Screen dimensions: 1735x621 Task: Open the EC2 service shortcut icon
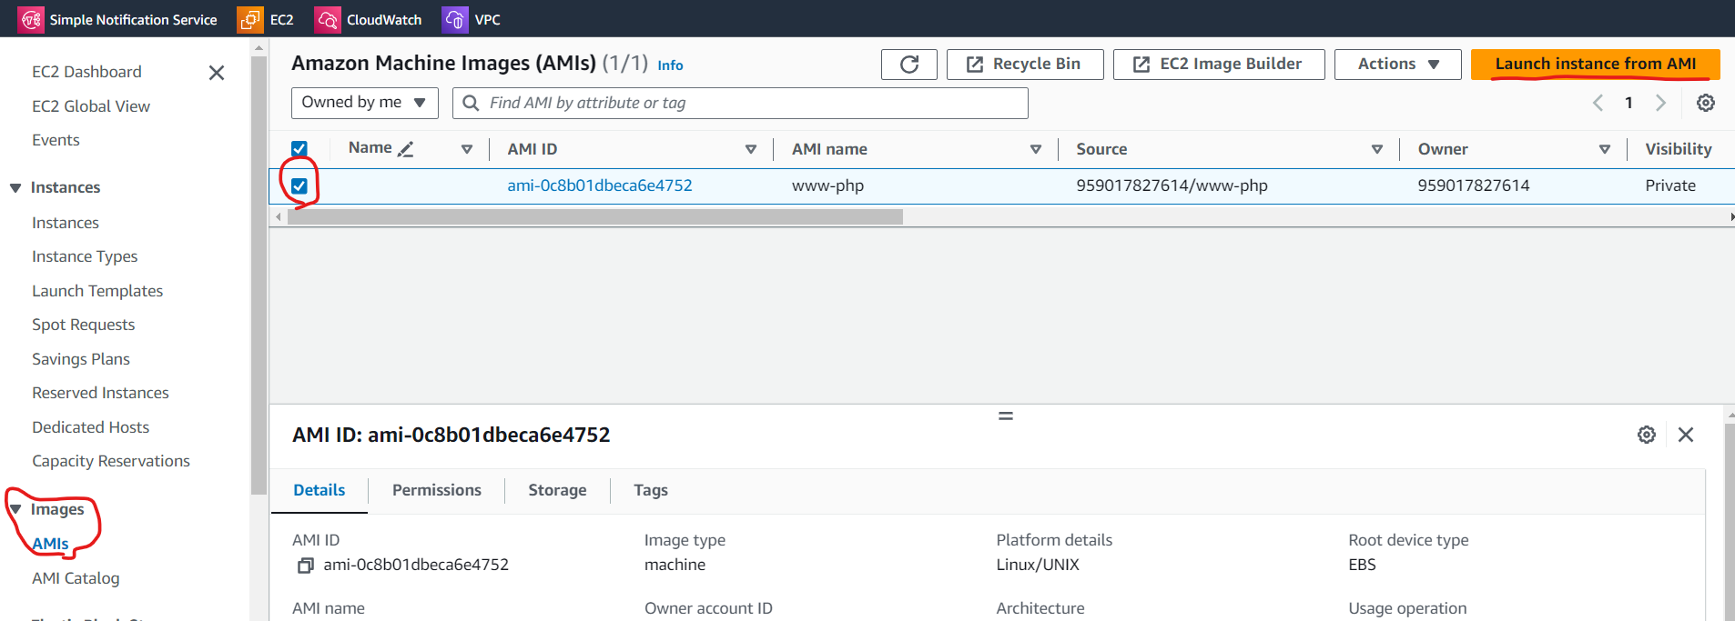[249, 19]
